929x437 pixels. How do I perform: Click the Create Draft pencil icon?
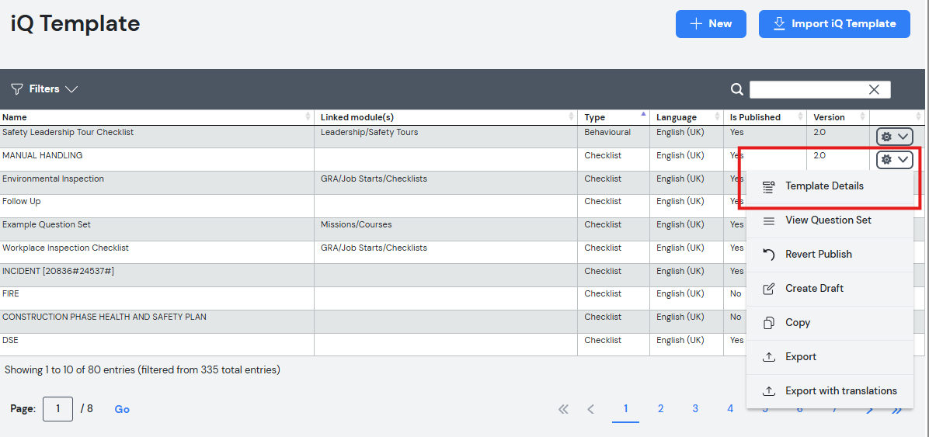(768, 289)
